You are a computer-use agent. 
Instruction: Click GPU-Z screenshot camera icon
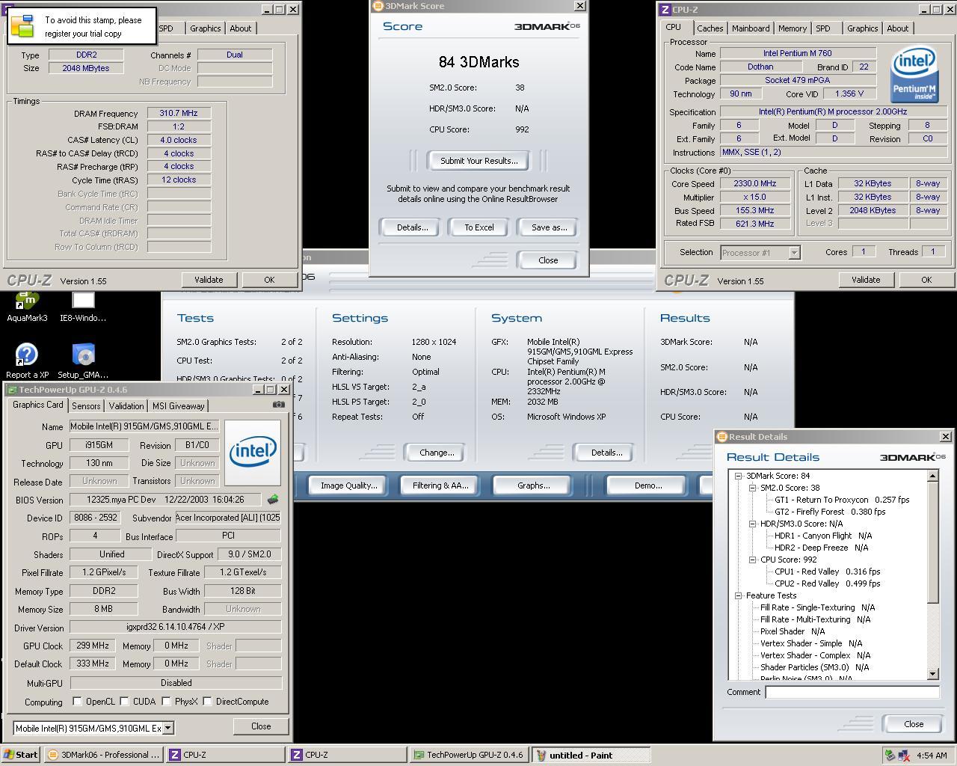279,405
